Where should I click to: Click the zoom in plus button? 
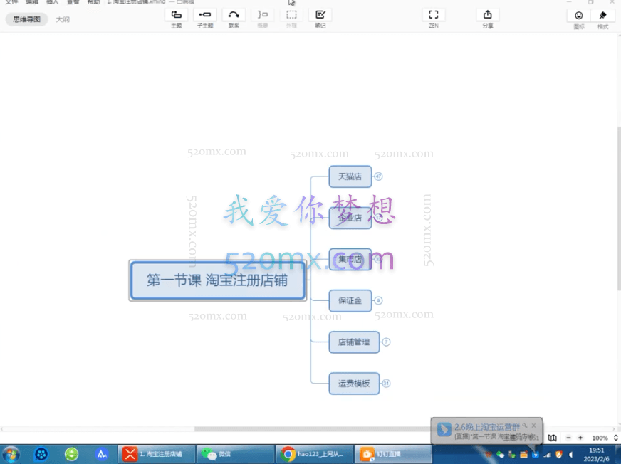[580, 438]
